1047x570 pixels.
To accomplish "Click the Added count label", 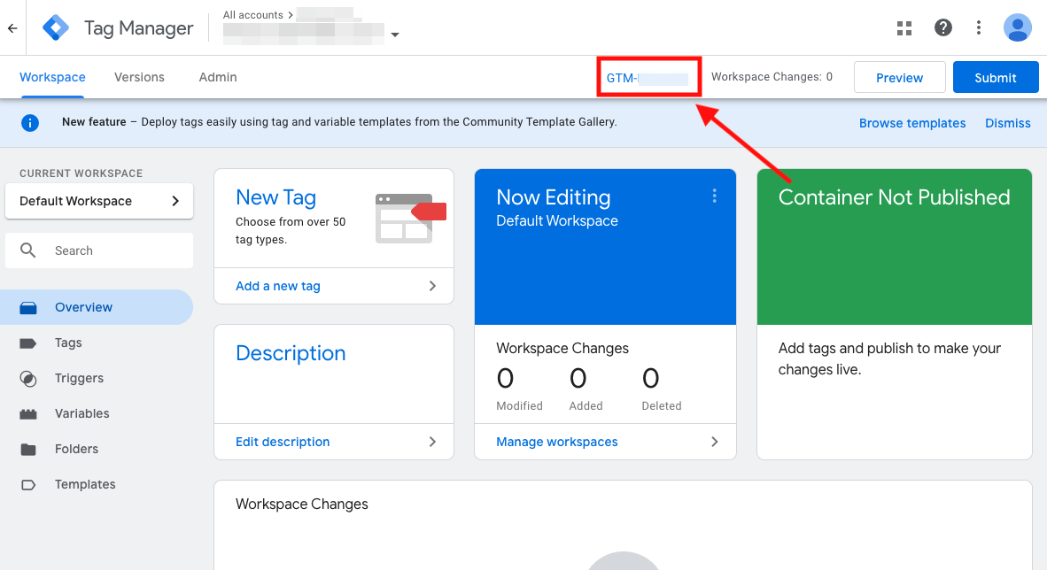I will coord(586,405).
